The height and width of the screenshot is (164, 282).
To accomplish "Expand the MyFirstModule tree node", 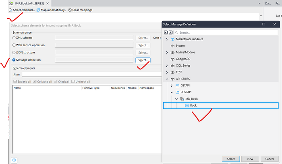I will [167, 52].
